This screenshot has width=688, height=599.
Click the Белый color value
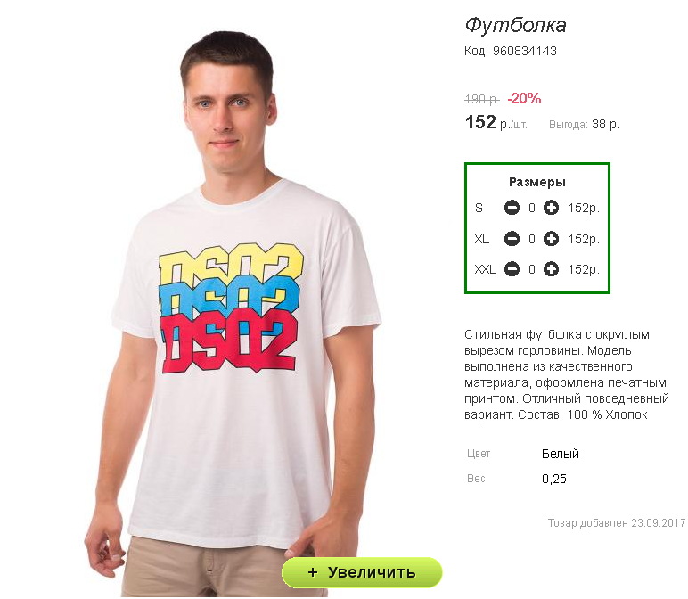[561, 454]
